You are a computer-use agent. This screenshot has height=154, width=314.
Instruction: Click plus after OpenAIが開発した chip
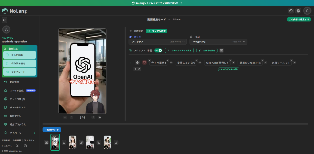tap(233, 63)
